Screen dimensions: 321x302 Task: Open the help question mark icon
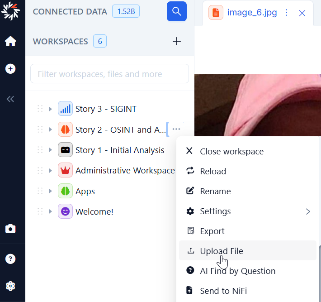tap(10, 259)
